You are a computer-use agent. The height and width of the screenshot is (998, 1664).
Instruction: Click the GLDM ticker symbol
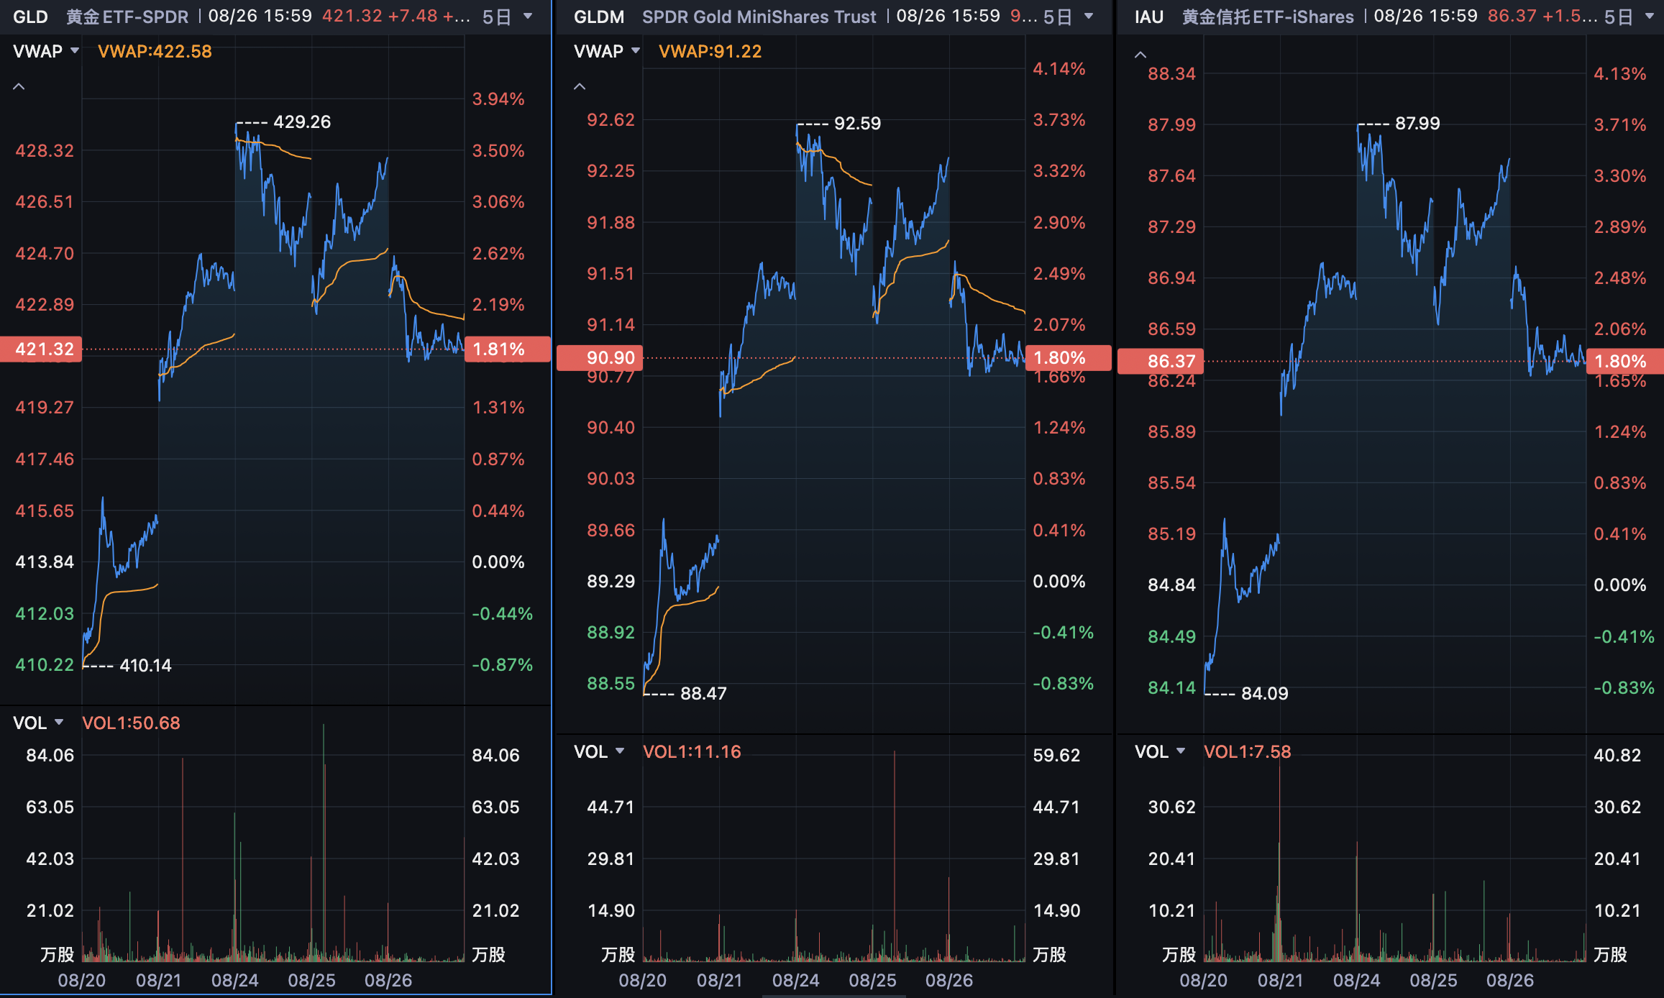(599, 17)
